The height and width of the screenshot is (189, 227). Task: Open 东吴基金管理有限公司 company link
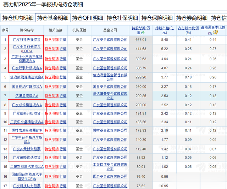(x=110, y=86)
